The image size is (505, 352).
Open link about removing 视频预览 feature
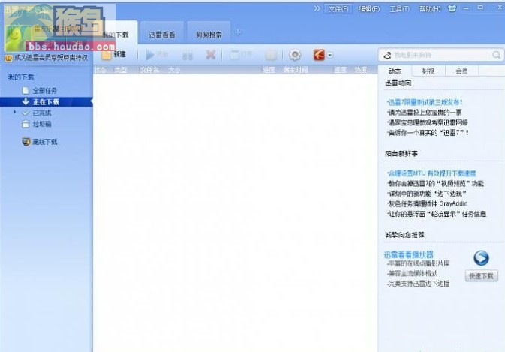[x=435, y=184]
